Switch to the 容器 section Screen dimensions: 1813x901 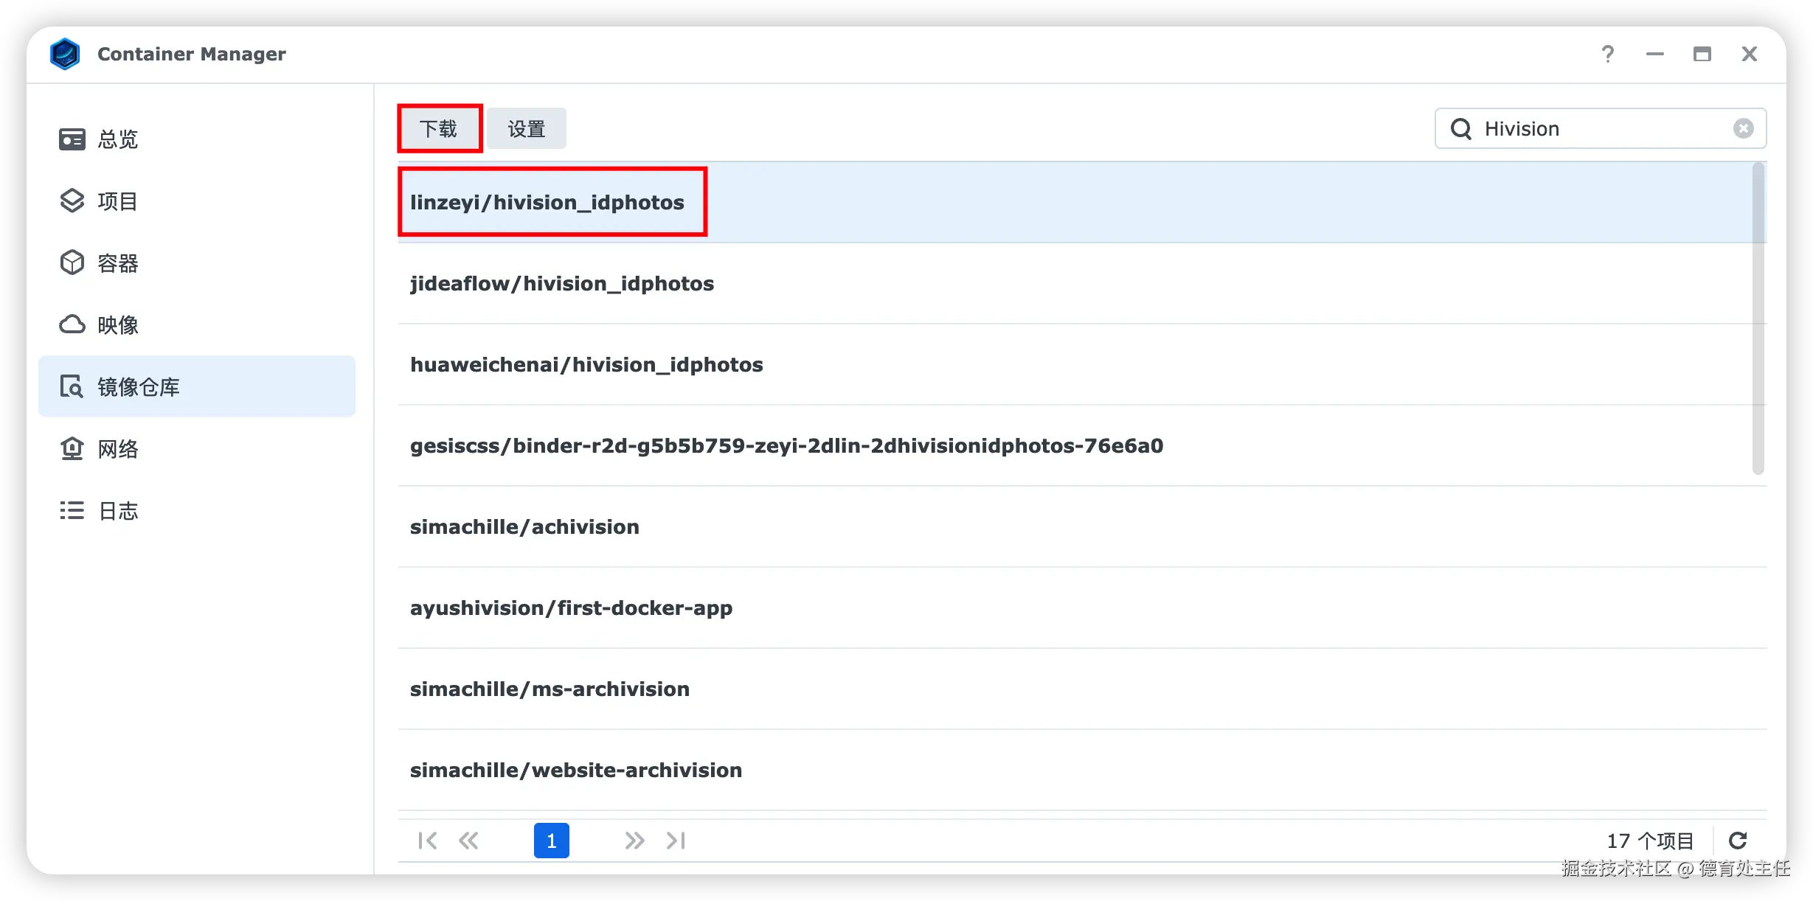tap(197, 263)
